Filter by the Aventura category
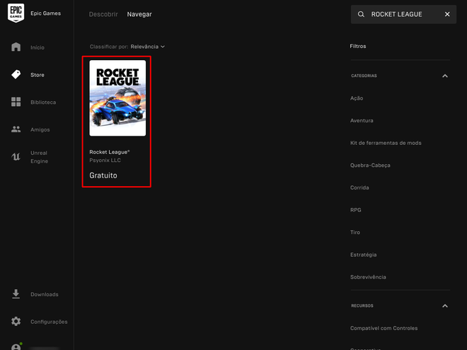The image size is (467, 350). point(362,120)
